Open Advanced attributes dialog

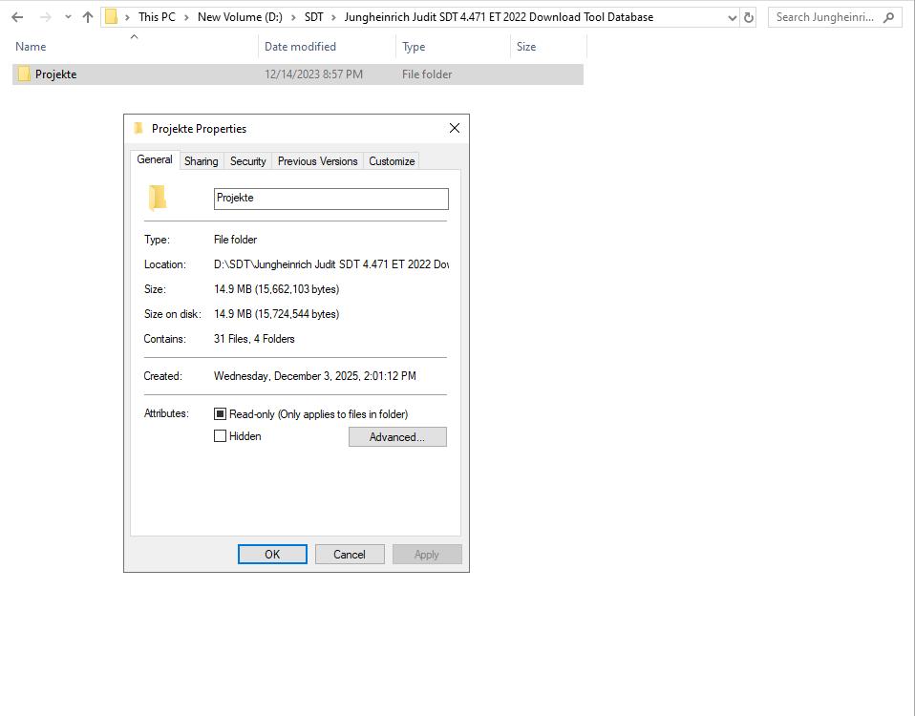[397, 436]
